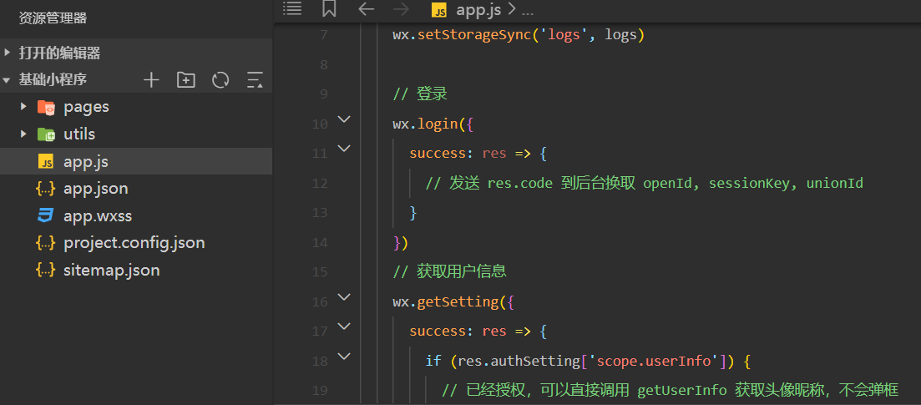The image size is (921, 405).
Task: Click the CSS icon beside app.wxss
Action: (46, 215)
